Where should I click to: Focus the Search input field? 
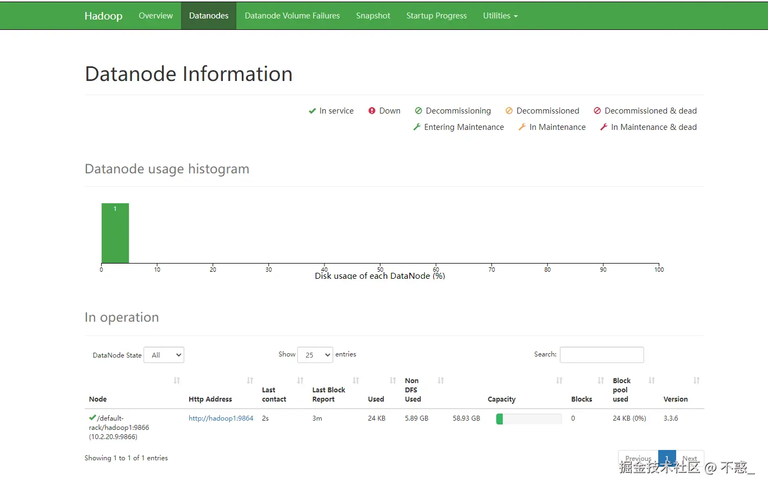tap(602, 355)
